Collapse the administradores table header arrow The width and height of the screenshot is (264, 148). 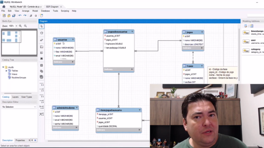click(x=77, y=108)
